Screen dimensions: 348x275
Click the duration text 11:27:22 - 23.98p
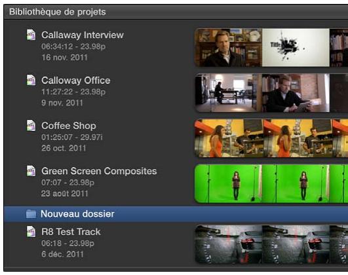pos(73,92)
